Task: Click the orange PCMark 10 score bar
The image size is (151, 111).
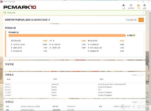Action: coord(67,35)
